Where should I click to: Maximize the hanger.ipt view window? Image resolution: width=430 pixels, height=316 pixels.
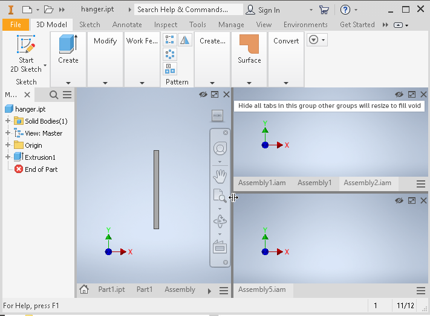215,95
